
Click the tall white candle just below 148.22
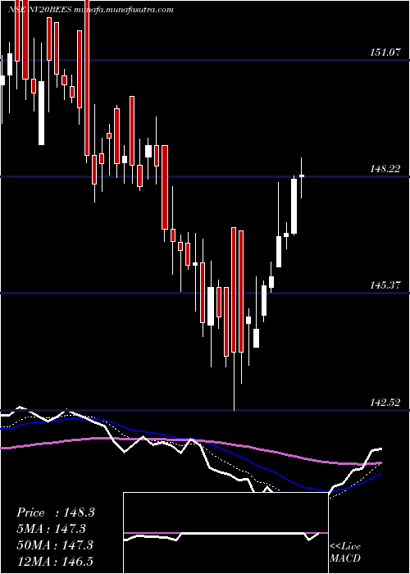pos(294,206)
